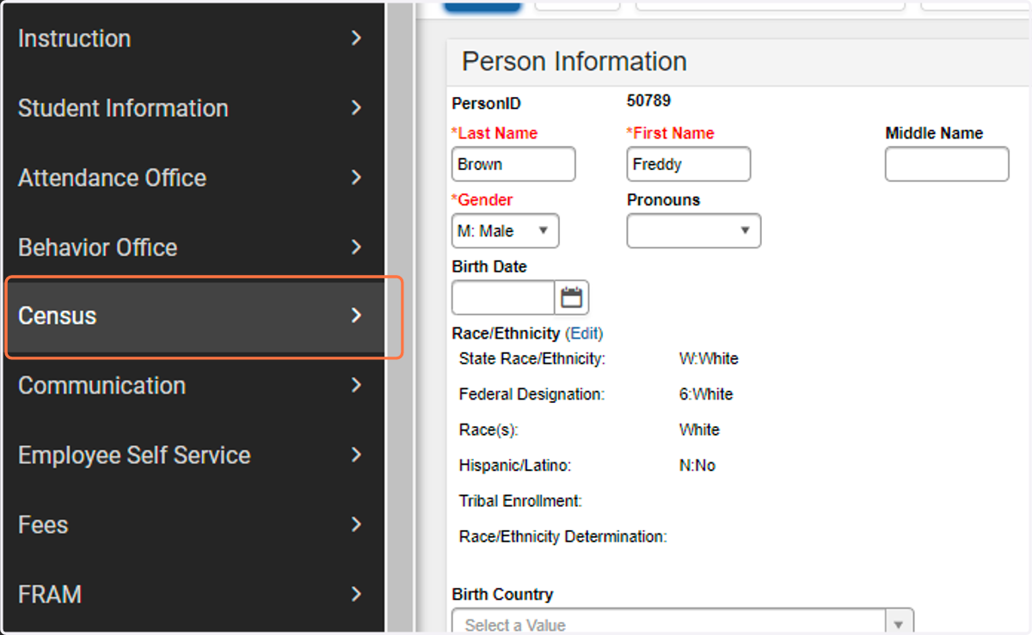Click the Birth Country label
Screen dimensions: 1032x635
502,594
